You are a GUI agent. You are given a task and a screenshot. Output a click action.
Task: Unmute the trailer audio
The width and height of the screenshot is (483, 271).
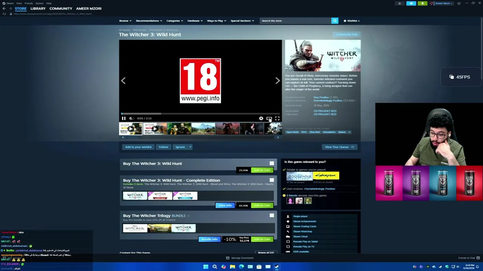(131, 119)
